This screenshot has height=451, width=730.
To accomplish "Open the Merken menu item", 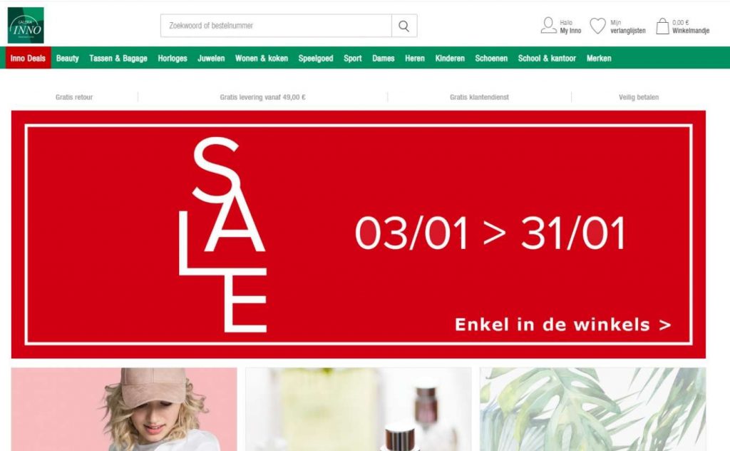I will tap(599, 59).
